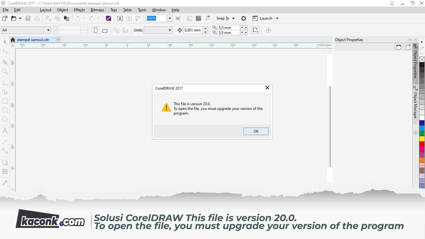Select the Parallel Dimension tool
425x239 pixels.
5,142
